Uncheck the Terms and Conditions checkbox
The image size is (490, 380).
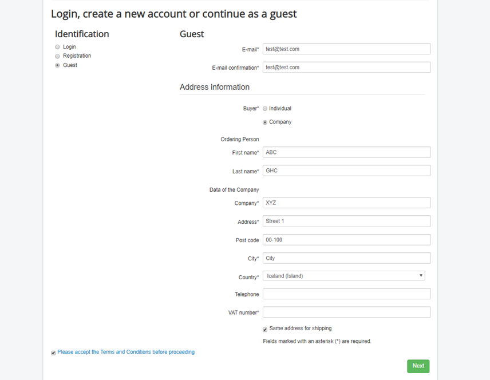click(x=53, y=353)
